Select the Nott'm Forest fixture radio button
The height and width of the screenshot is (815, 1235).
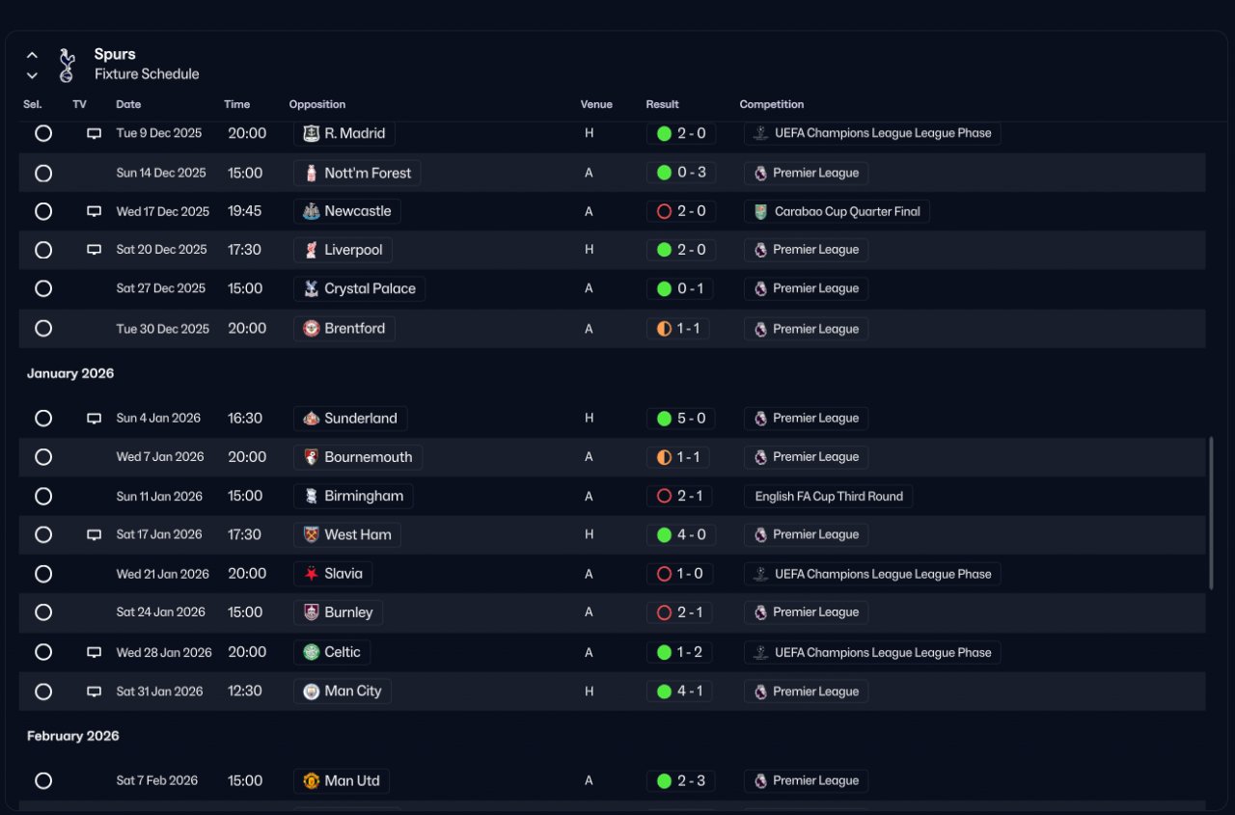pos(43,174)
